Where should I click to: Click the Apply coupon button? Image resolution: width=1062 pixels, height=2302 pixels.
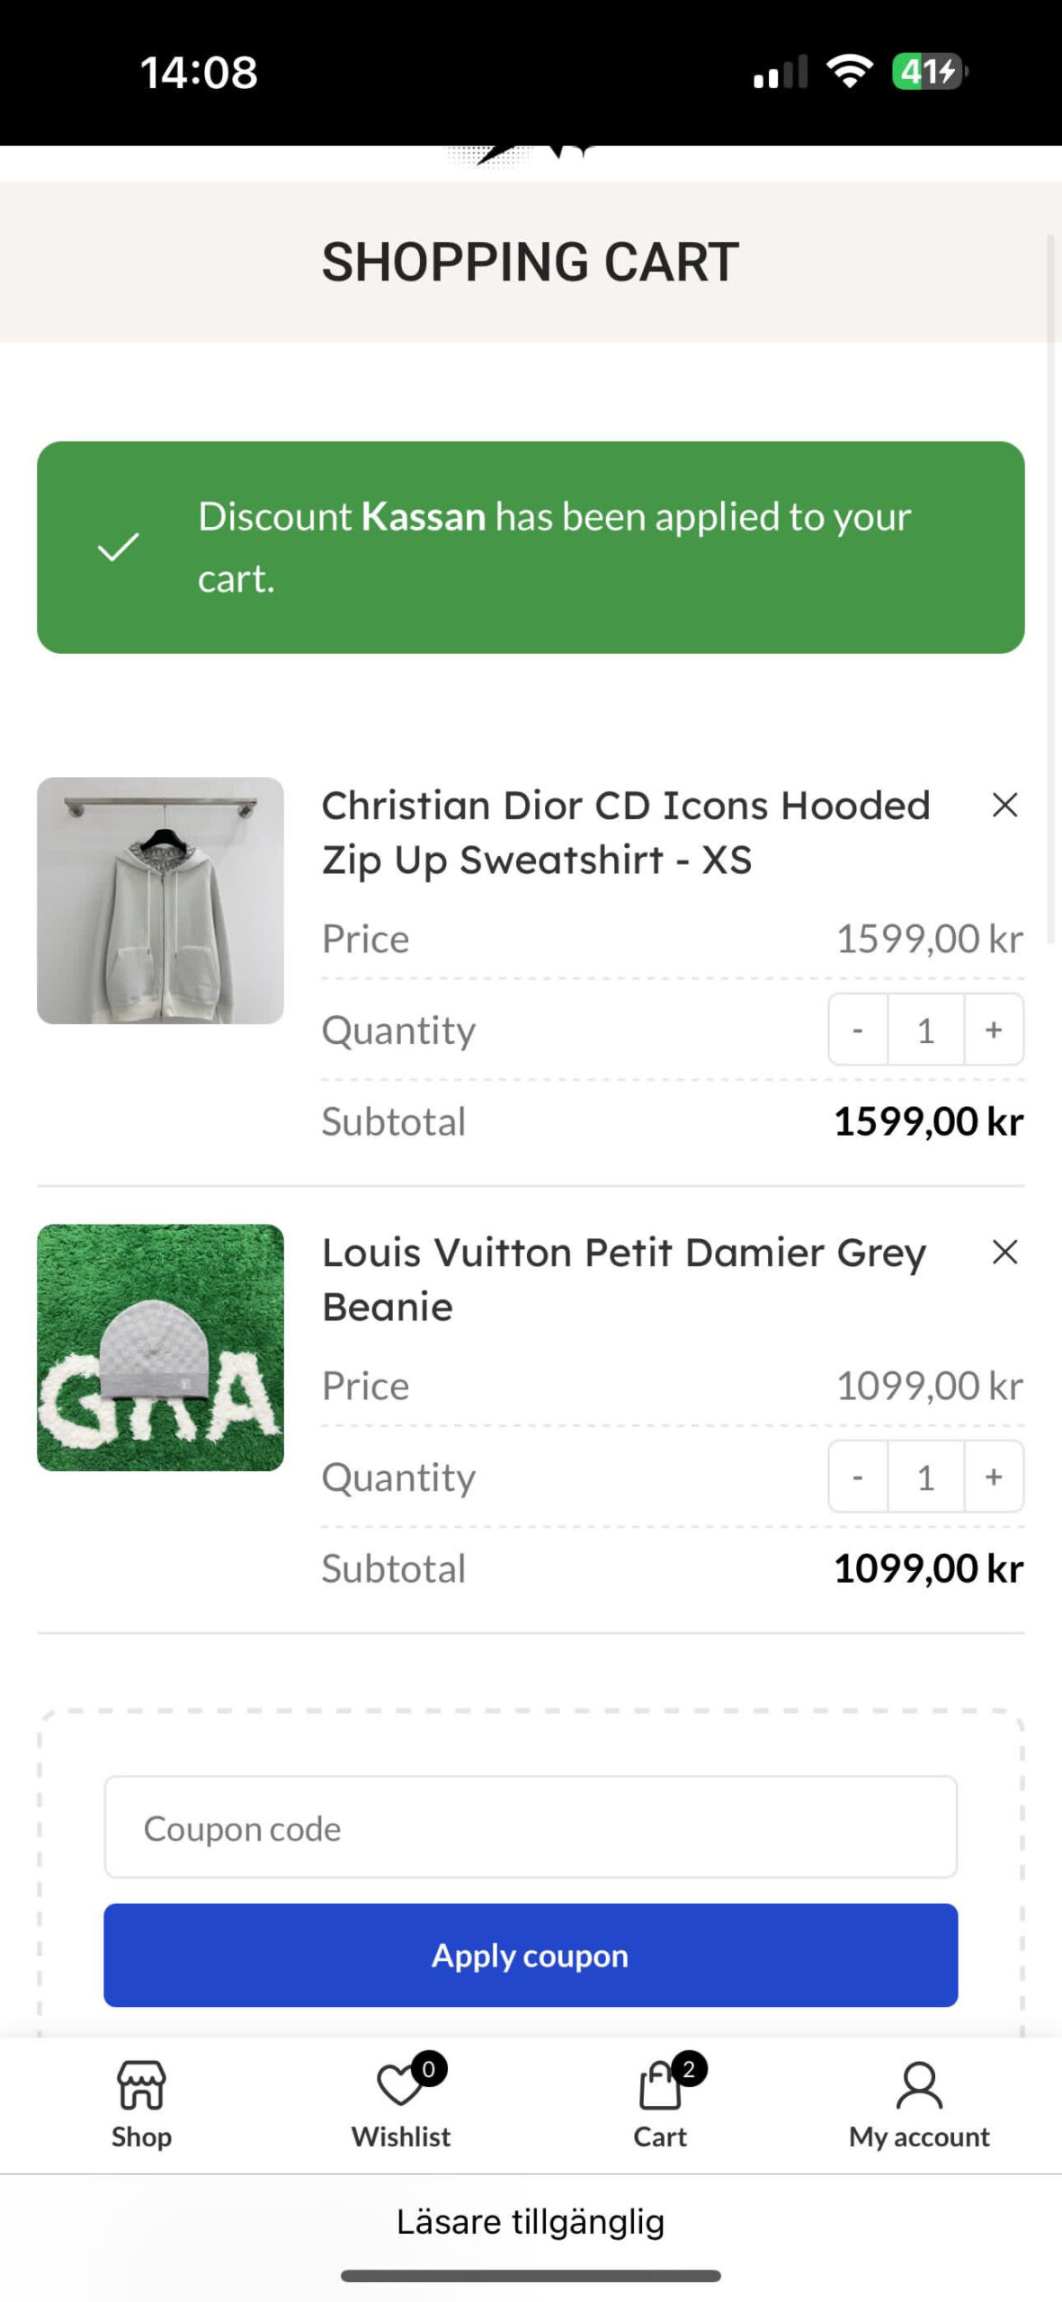point(531,1955)
